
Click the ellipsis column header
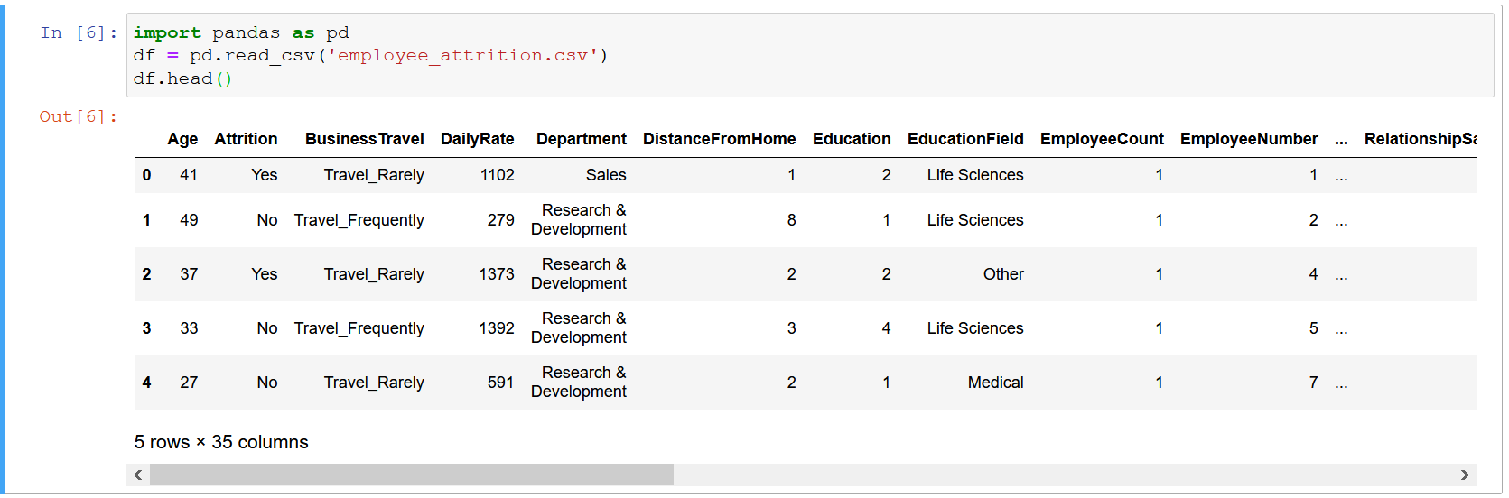[1341, 140]
